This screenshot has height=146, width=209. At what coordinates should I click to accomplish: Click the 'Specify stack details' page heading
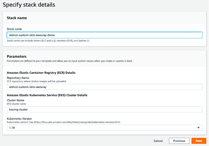(29, 5)
